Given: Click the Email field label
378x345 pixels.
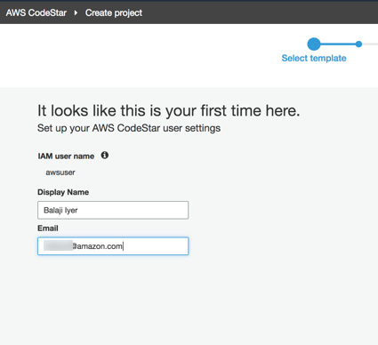Looking at the screenshot, I should (x=48, y=229).
